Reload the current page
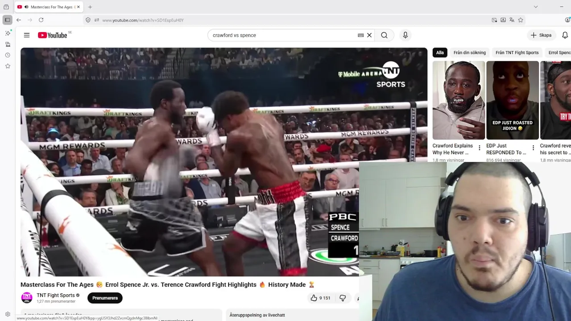571x321 pixels. [41, 20]
